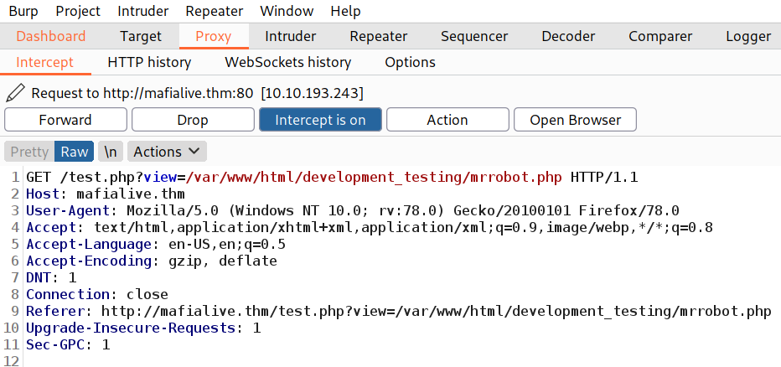Click the Accept header line
Viewport: 781px width, 367px height.
[370, 228]
